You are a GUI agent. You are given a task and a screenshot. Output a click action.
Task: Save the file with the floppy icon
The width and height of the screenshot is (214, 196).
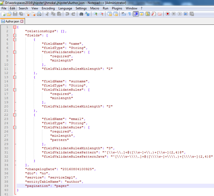(x=15, y=14)
